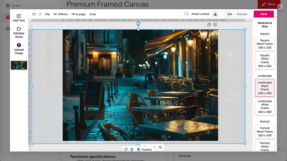This screenshot has width=287, height=161.
Task: Click the zoom in magnifier icon
Action: 160,147
